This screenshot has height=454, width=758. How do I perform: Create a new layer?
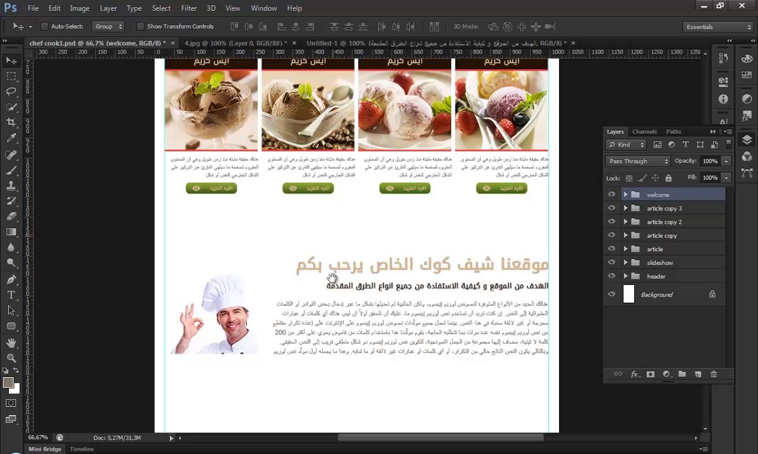(x=698, y=374)
